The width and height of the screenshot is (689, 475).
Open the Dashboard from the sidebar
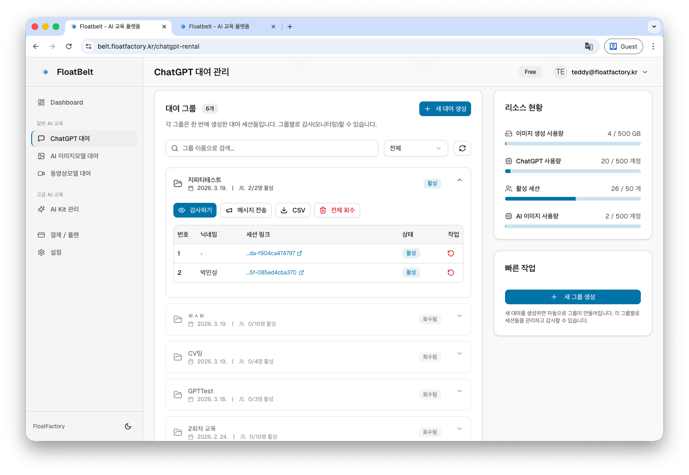tap(67, 102)
